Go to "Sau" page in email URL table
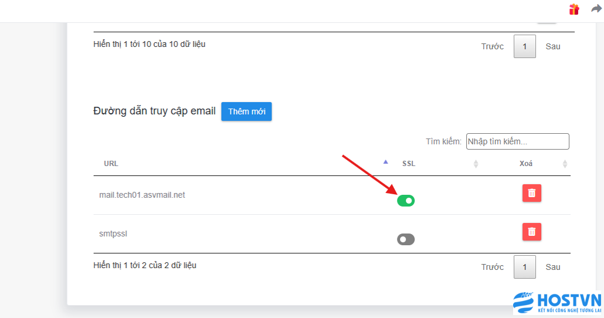This screenshot has height=318, width=604. [553, 267]
